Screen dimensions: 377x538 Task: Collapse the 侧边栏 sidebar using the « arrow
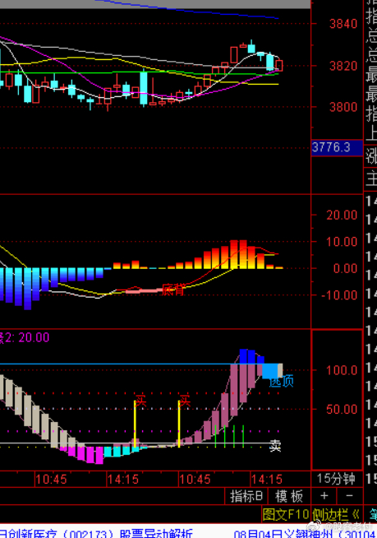point(356,514)
